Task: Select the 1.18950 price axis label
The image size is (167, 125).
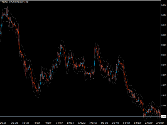Action: (x=164, y=75)
